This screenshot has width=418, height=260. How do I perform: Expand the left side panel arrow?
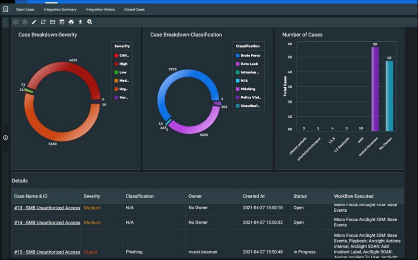point(5,138)
